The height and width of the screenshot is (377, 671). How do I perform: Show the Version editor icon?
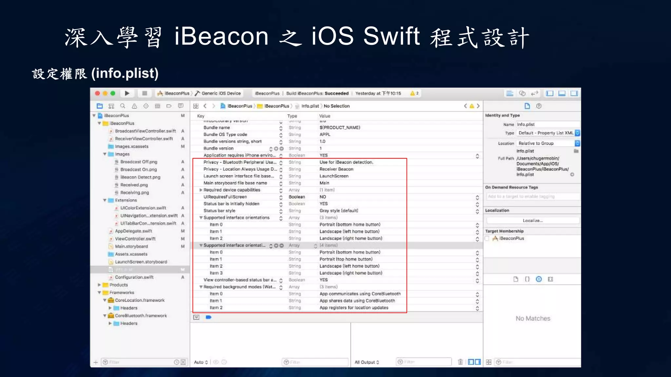pyautogui.click(x=535, y=93)
